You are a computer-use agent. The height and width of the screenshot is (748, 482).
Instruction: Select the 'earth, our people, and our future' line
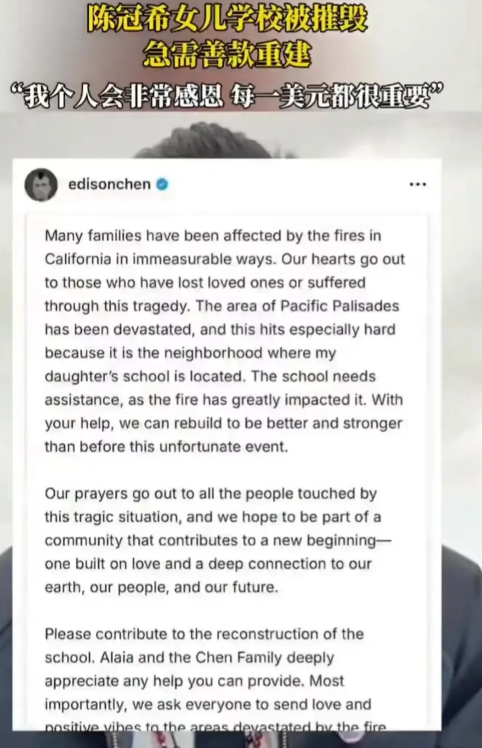(x=161, y=587)
